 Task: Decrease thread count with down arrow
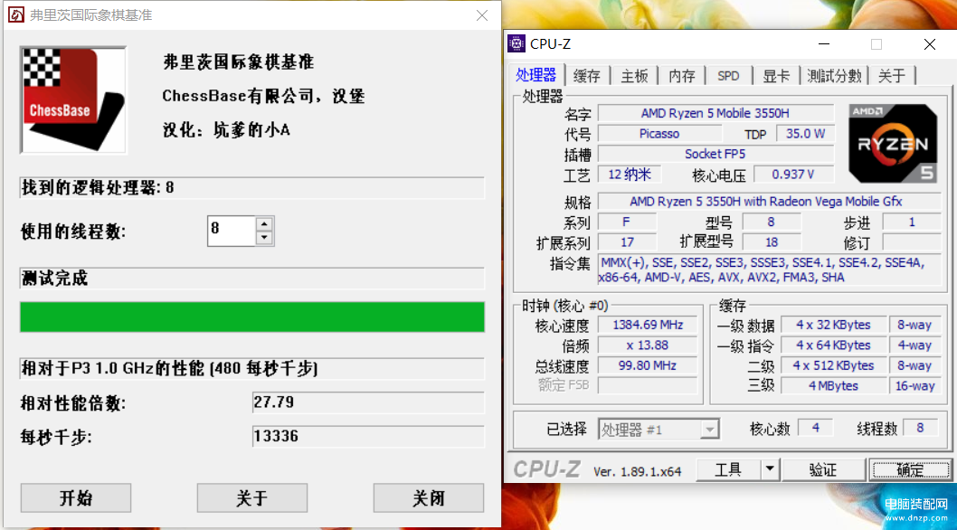[x=264, y=238]
